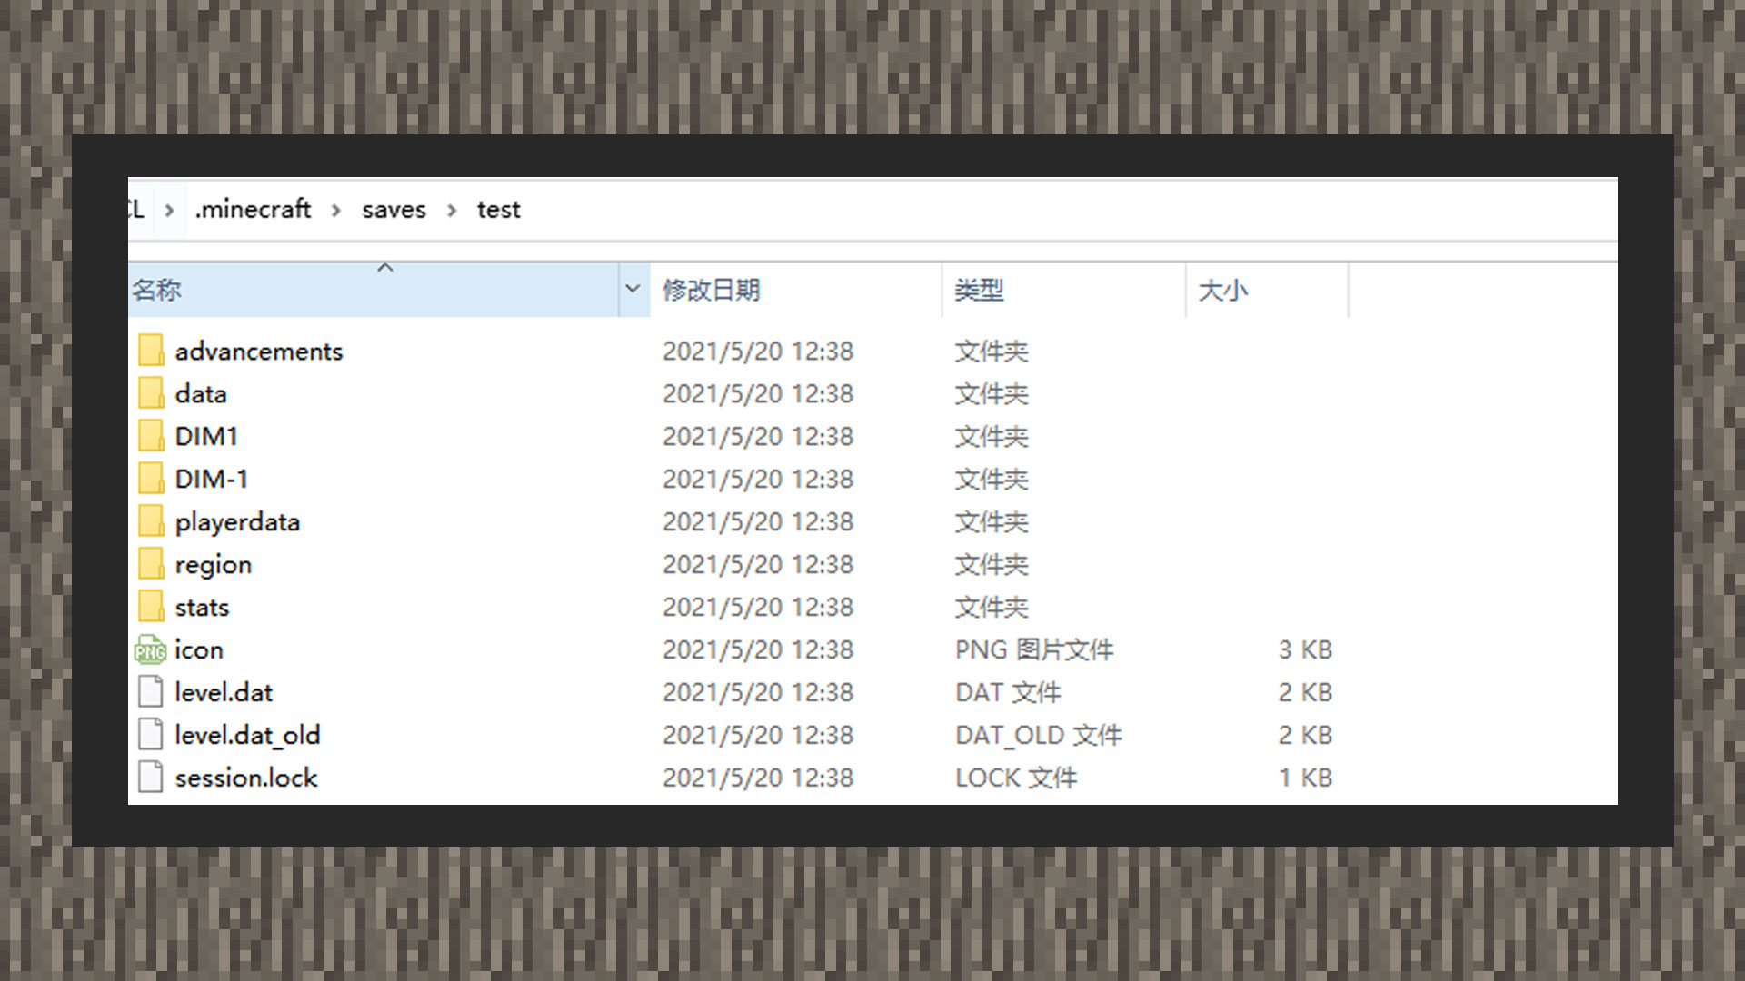Select the level.dat_old file icon
Screen dimensions: 1745x981
tap(151, 735)
